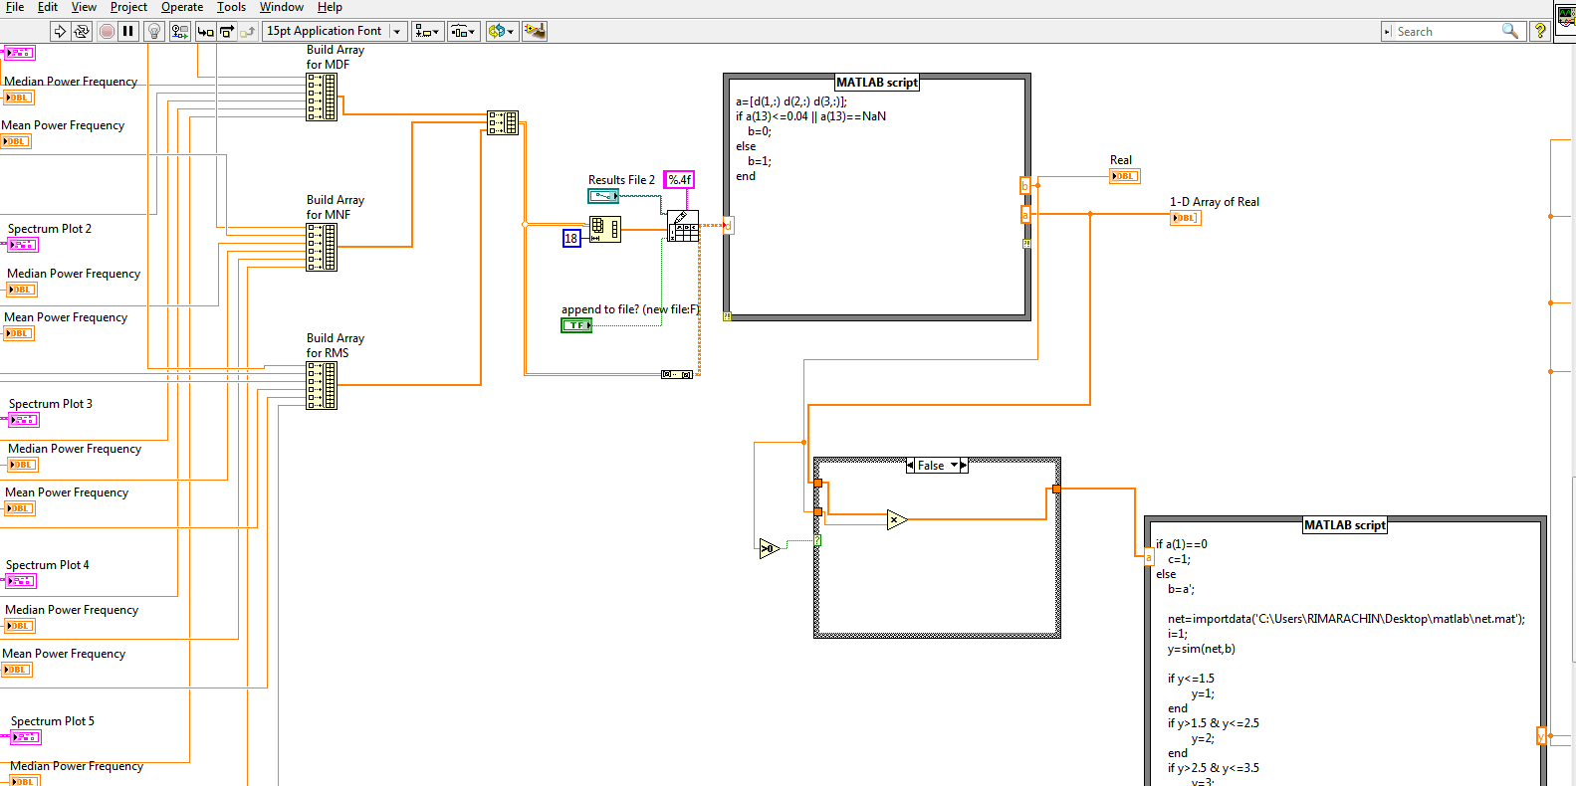The image size is (1576, 786).
Task: Open the Edit menu
Action: click(x=48, y=7)
